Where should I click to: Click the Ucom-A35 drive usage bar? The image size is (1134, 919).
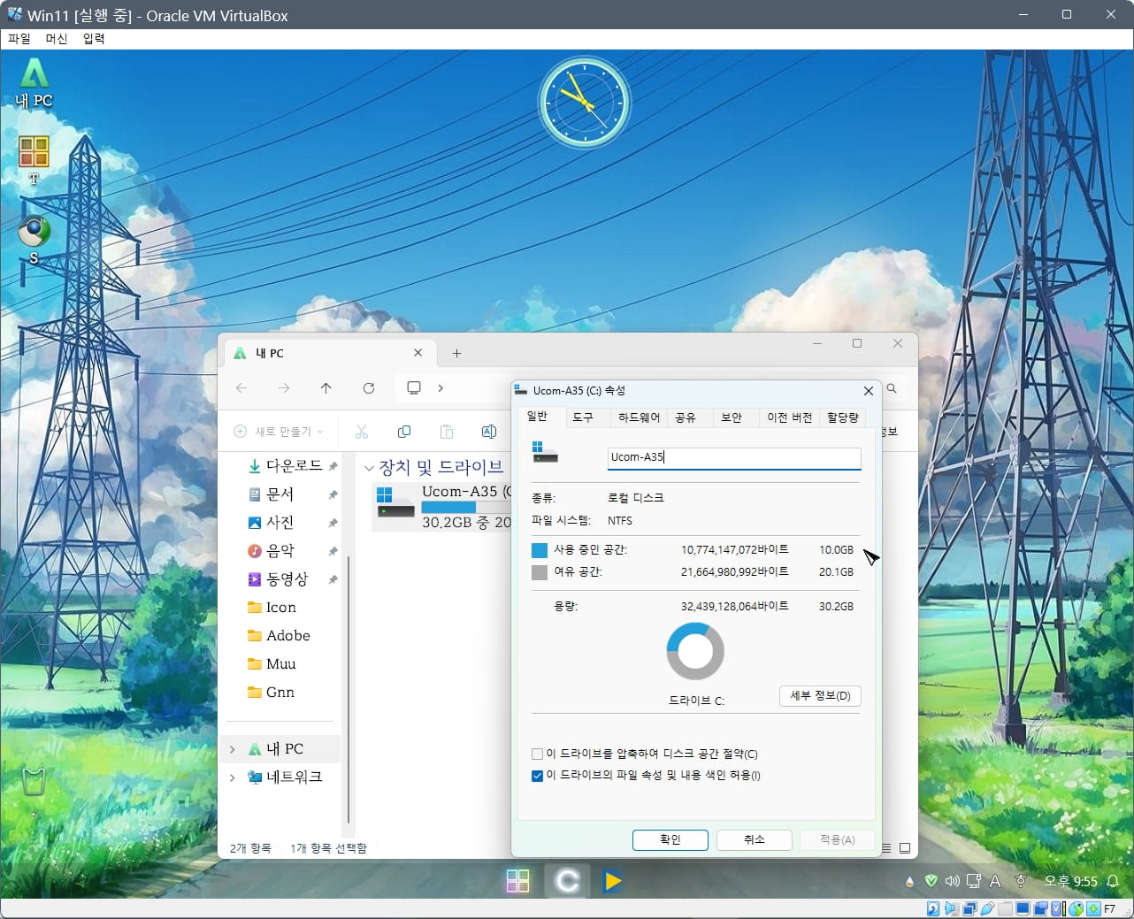[x=466, y=507]
